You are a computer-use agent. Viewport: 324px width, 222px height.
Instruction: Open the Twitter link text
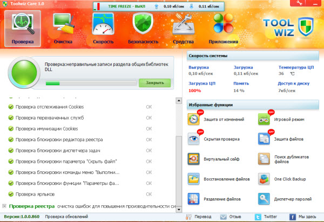coord(271,217)
